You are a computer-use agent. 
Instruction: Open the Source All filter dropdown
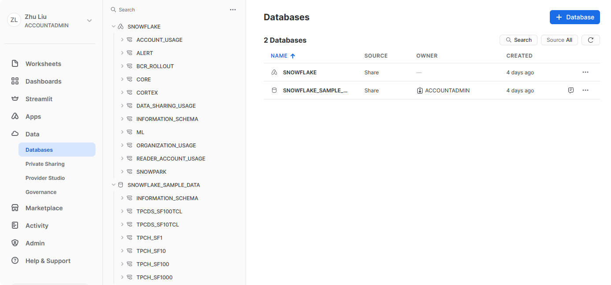tap(559, 40)
